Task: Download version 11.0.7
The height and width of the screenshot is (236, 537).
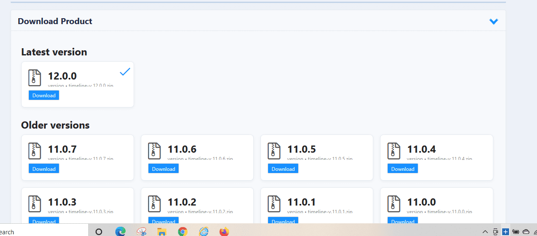Action: coord(44,169)
